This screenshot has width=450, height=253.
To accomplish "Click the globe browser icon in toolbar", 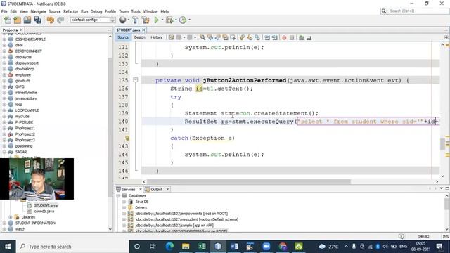I will pyautogui.click(x=122, y=20).
